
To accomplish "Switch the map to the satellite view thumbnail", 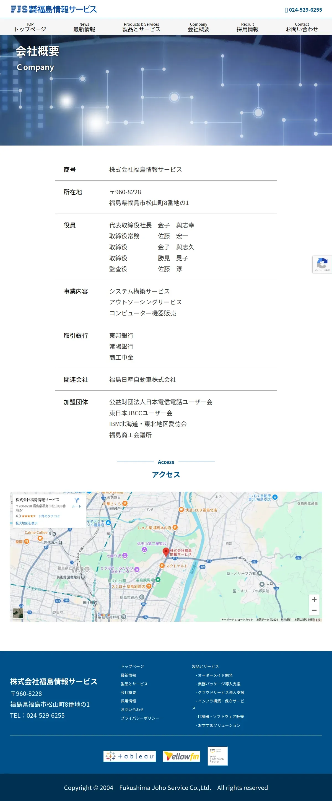I will click(18, 613).
